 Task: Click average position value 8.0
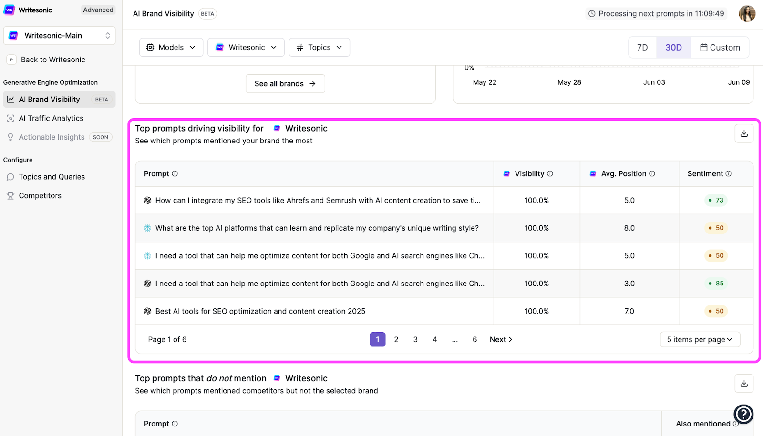click(x=629, y=228)
